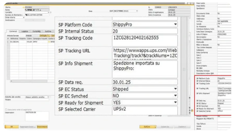Click the Copiare da button
The width and height of the screenshot is (234, 133).
(x=165, y=127)
